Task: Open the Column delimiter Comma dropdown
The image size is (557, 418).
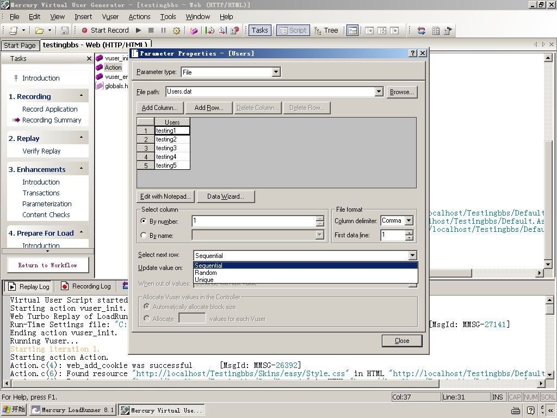Action: point(409,221)
